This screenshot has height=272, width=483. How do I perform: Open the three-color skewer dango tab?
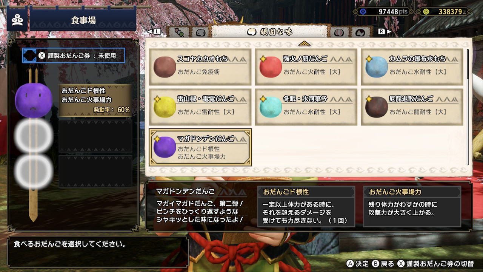coord(179,32)
